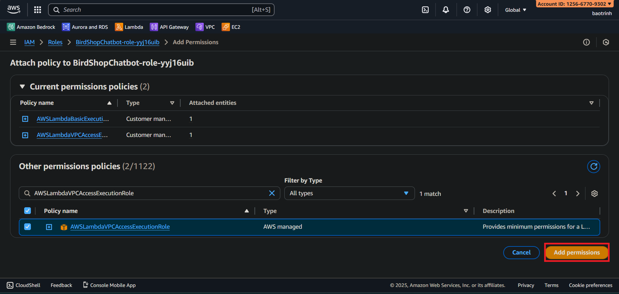Uncheck the AWSLambdaVPCAccessExecutionRole policy checkbox
This screenshot has width=619, height=294.
(28, 227)
